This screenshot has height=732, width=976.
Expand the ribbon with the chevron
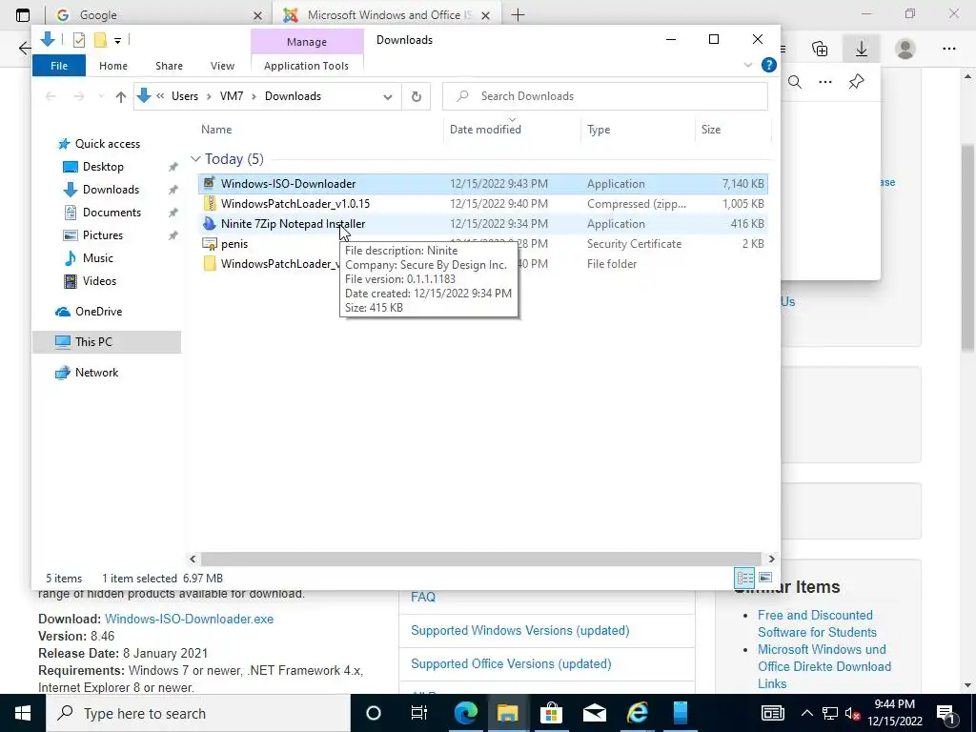coord(748,65)
